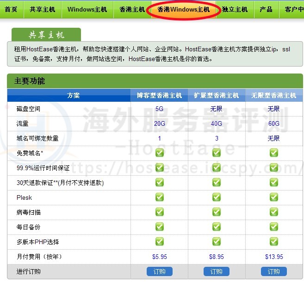Select 独立主机 in the top menu

point(235,9)
